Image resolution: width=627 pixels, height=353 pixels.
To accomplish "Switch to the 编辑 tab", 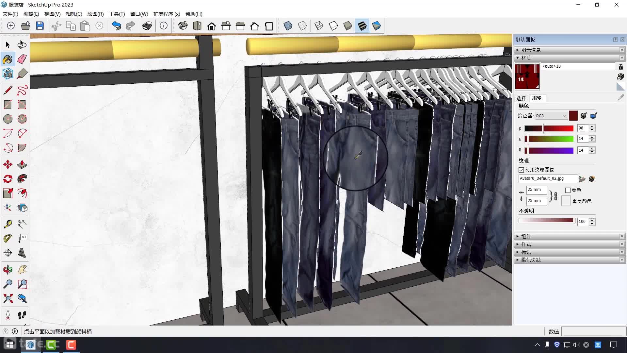I will click(x=537, y=98).
